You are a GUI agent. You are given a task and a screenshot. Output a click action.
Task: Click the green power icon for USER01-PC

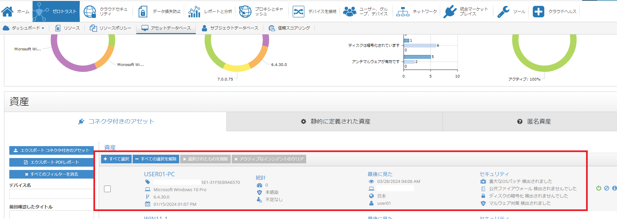point(599,188)
